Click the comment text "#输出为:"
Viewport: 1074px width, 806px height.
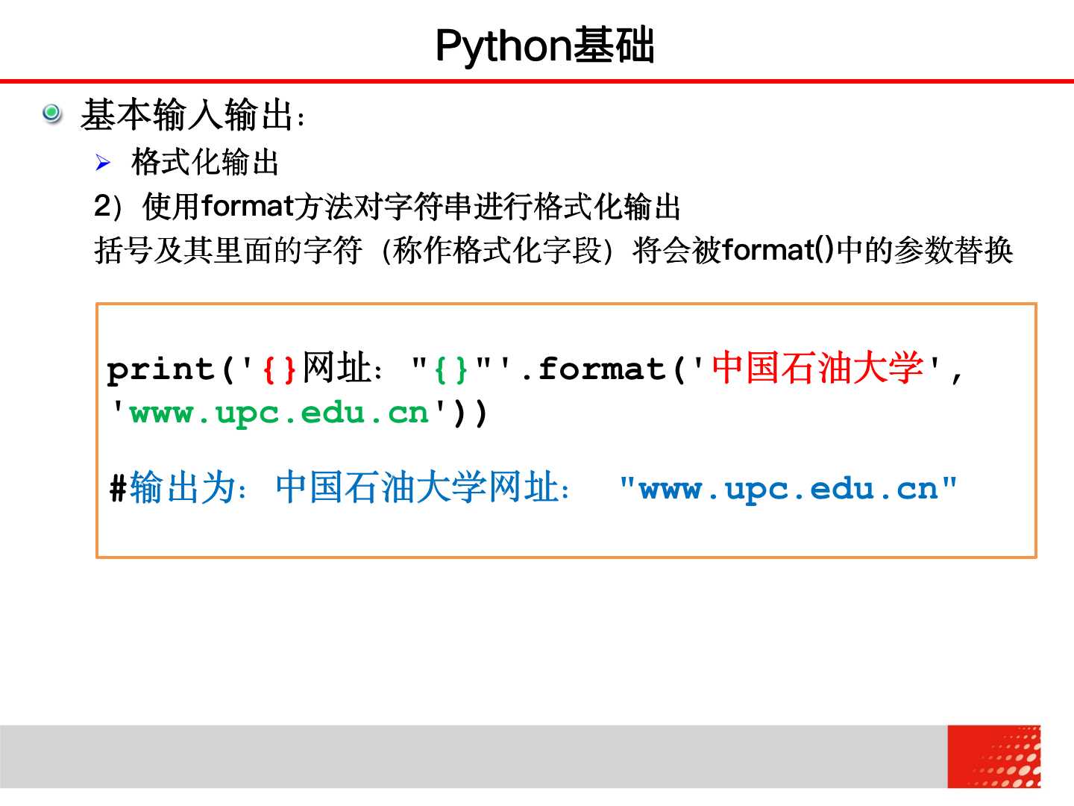point(179,488)
